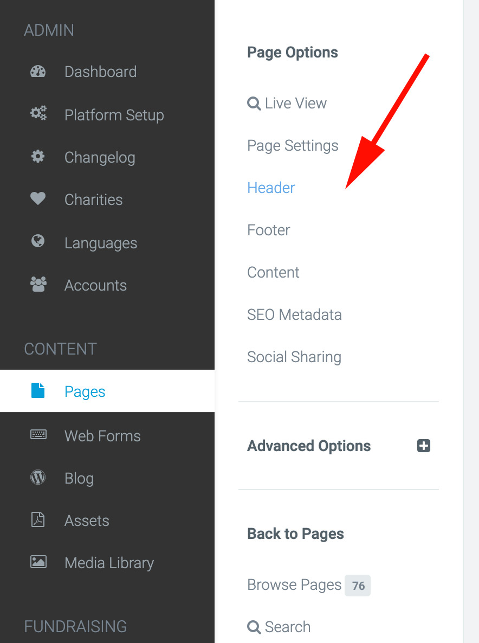Viewport: 479px width, 643px height.
Task: Open Live View of the page
Action: click(x=287, y=104)
